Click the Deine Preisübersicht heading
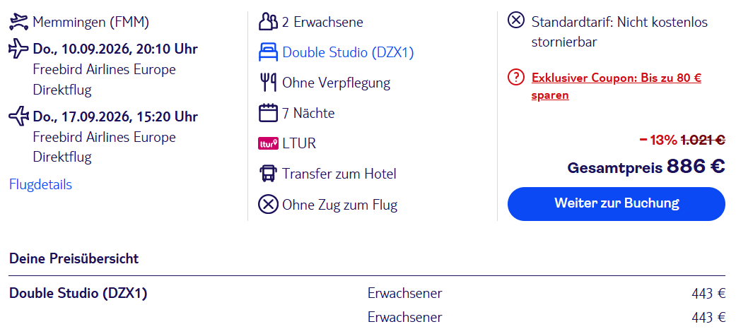Image resolution: width=736 pixels, height=329 pixels. tap(74, 258)
